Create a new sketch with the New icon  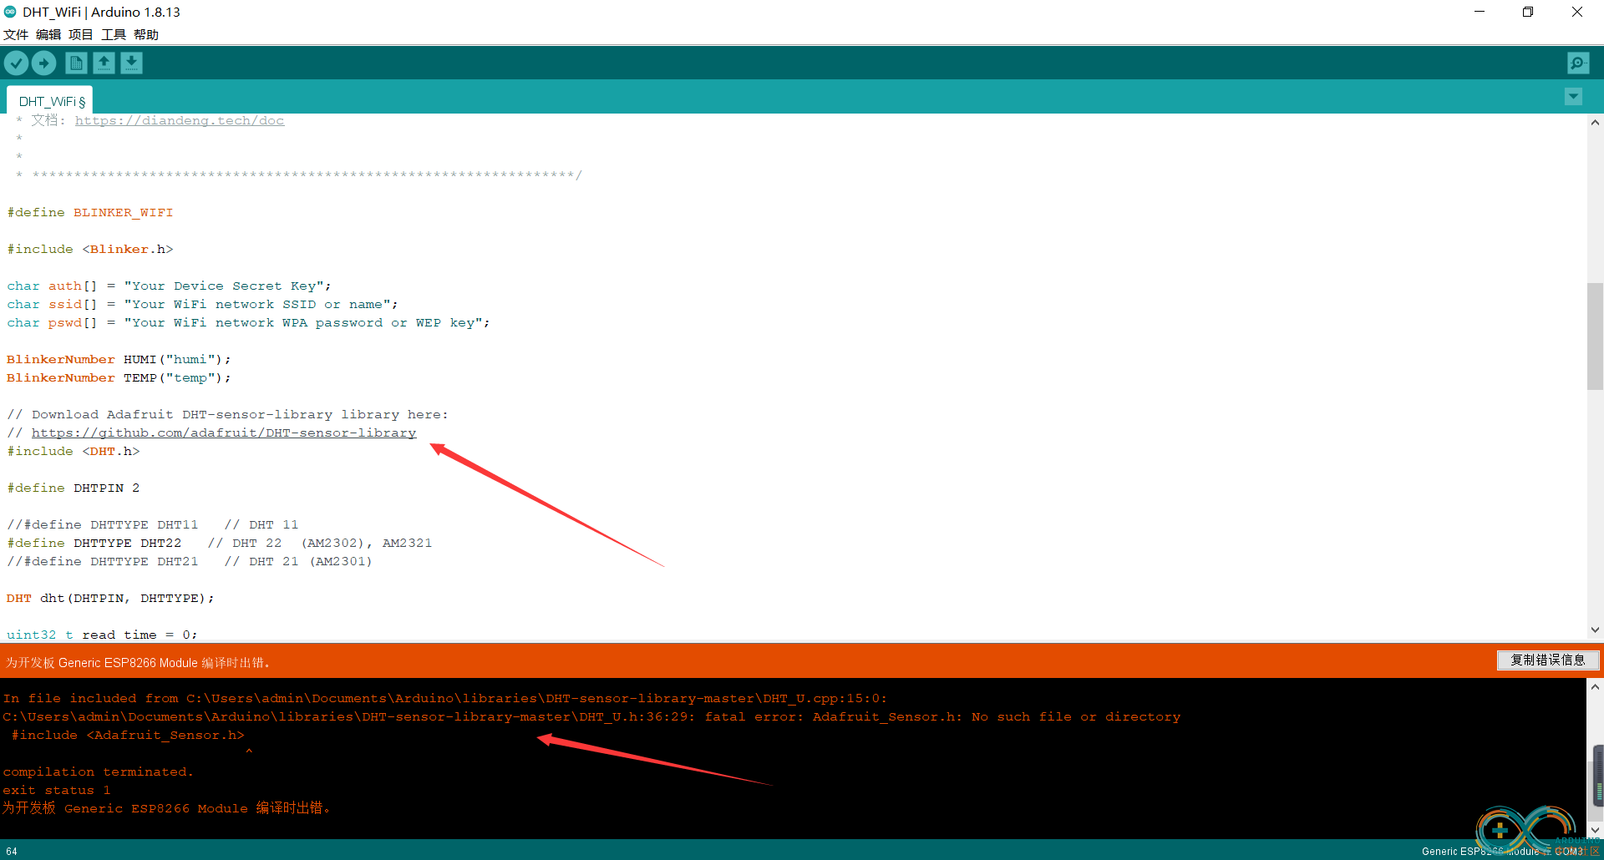point(76,63)
